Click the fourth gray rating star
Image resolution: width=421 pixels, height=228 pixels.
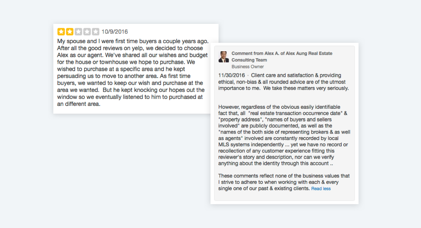(x=87, y=32)
